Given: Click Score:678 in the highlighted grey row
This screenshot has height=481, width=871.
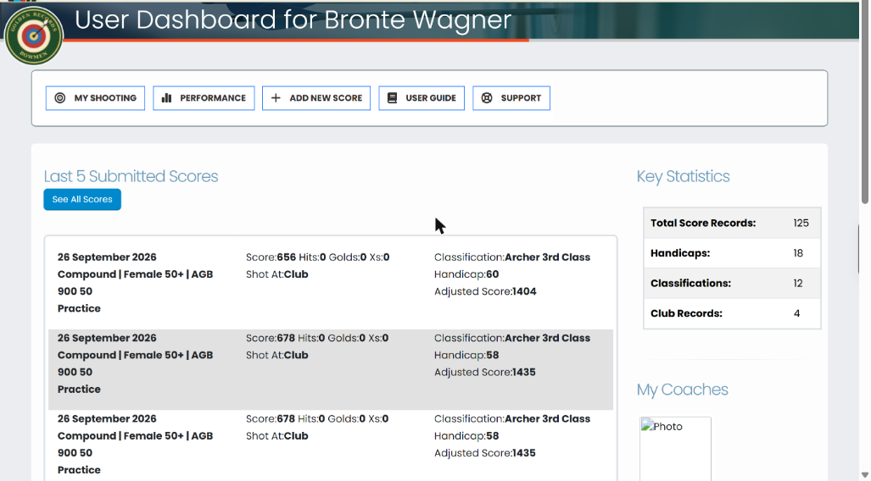Looking at the screenshot, I should coord(271,339).
